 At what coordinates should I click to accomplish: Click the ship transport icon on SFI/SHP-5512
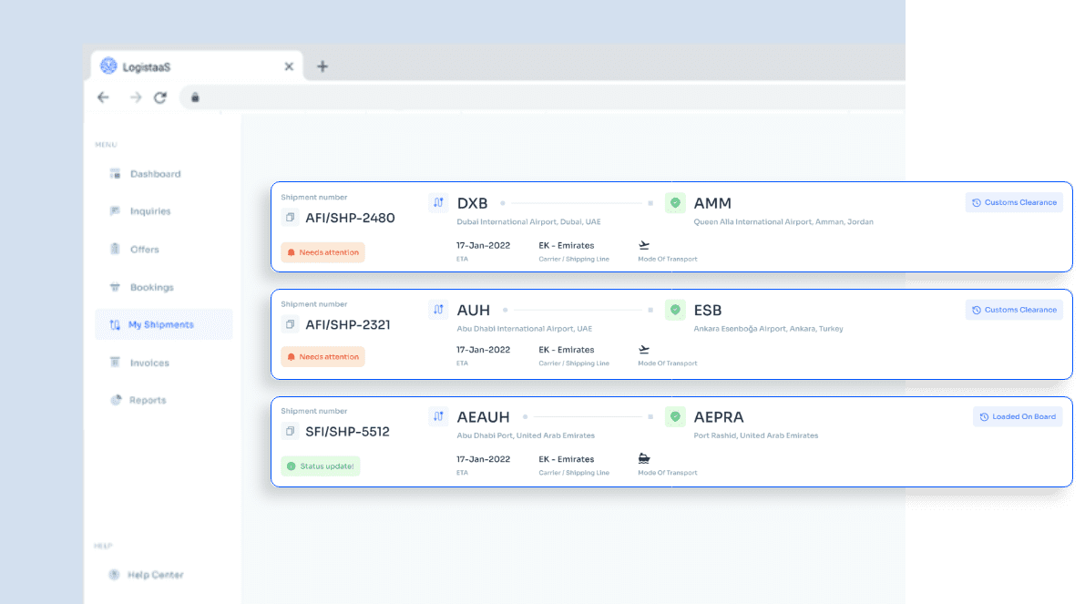click(x=644, y=458)
